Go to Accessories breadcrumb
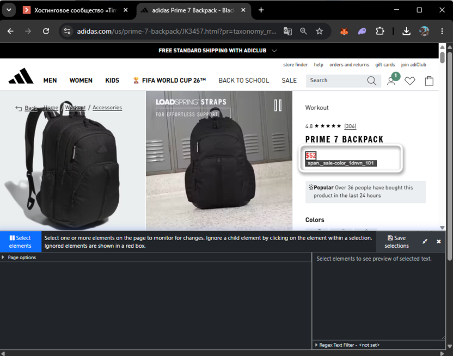Screen dimensions: 453x356 click(x=107, y=107)
